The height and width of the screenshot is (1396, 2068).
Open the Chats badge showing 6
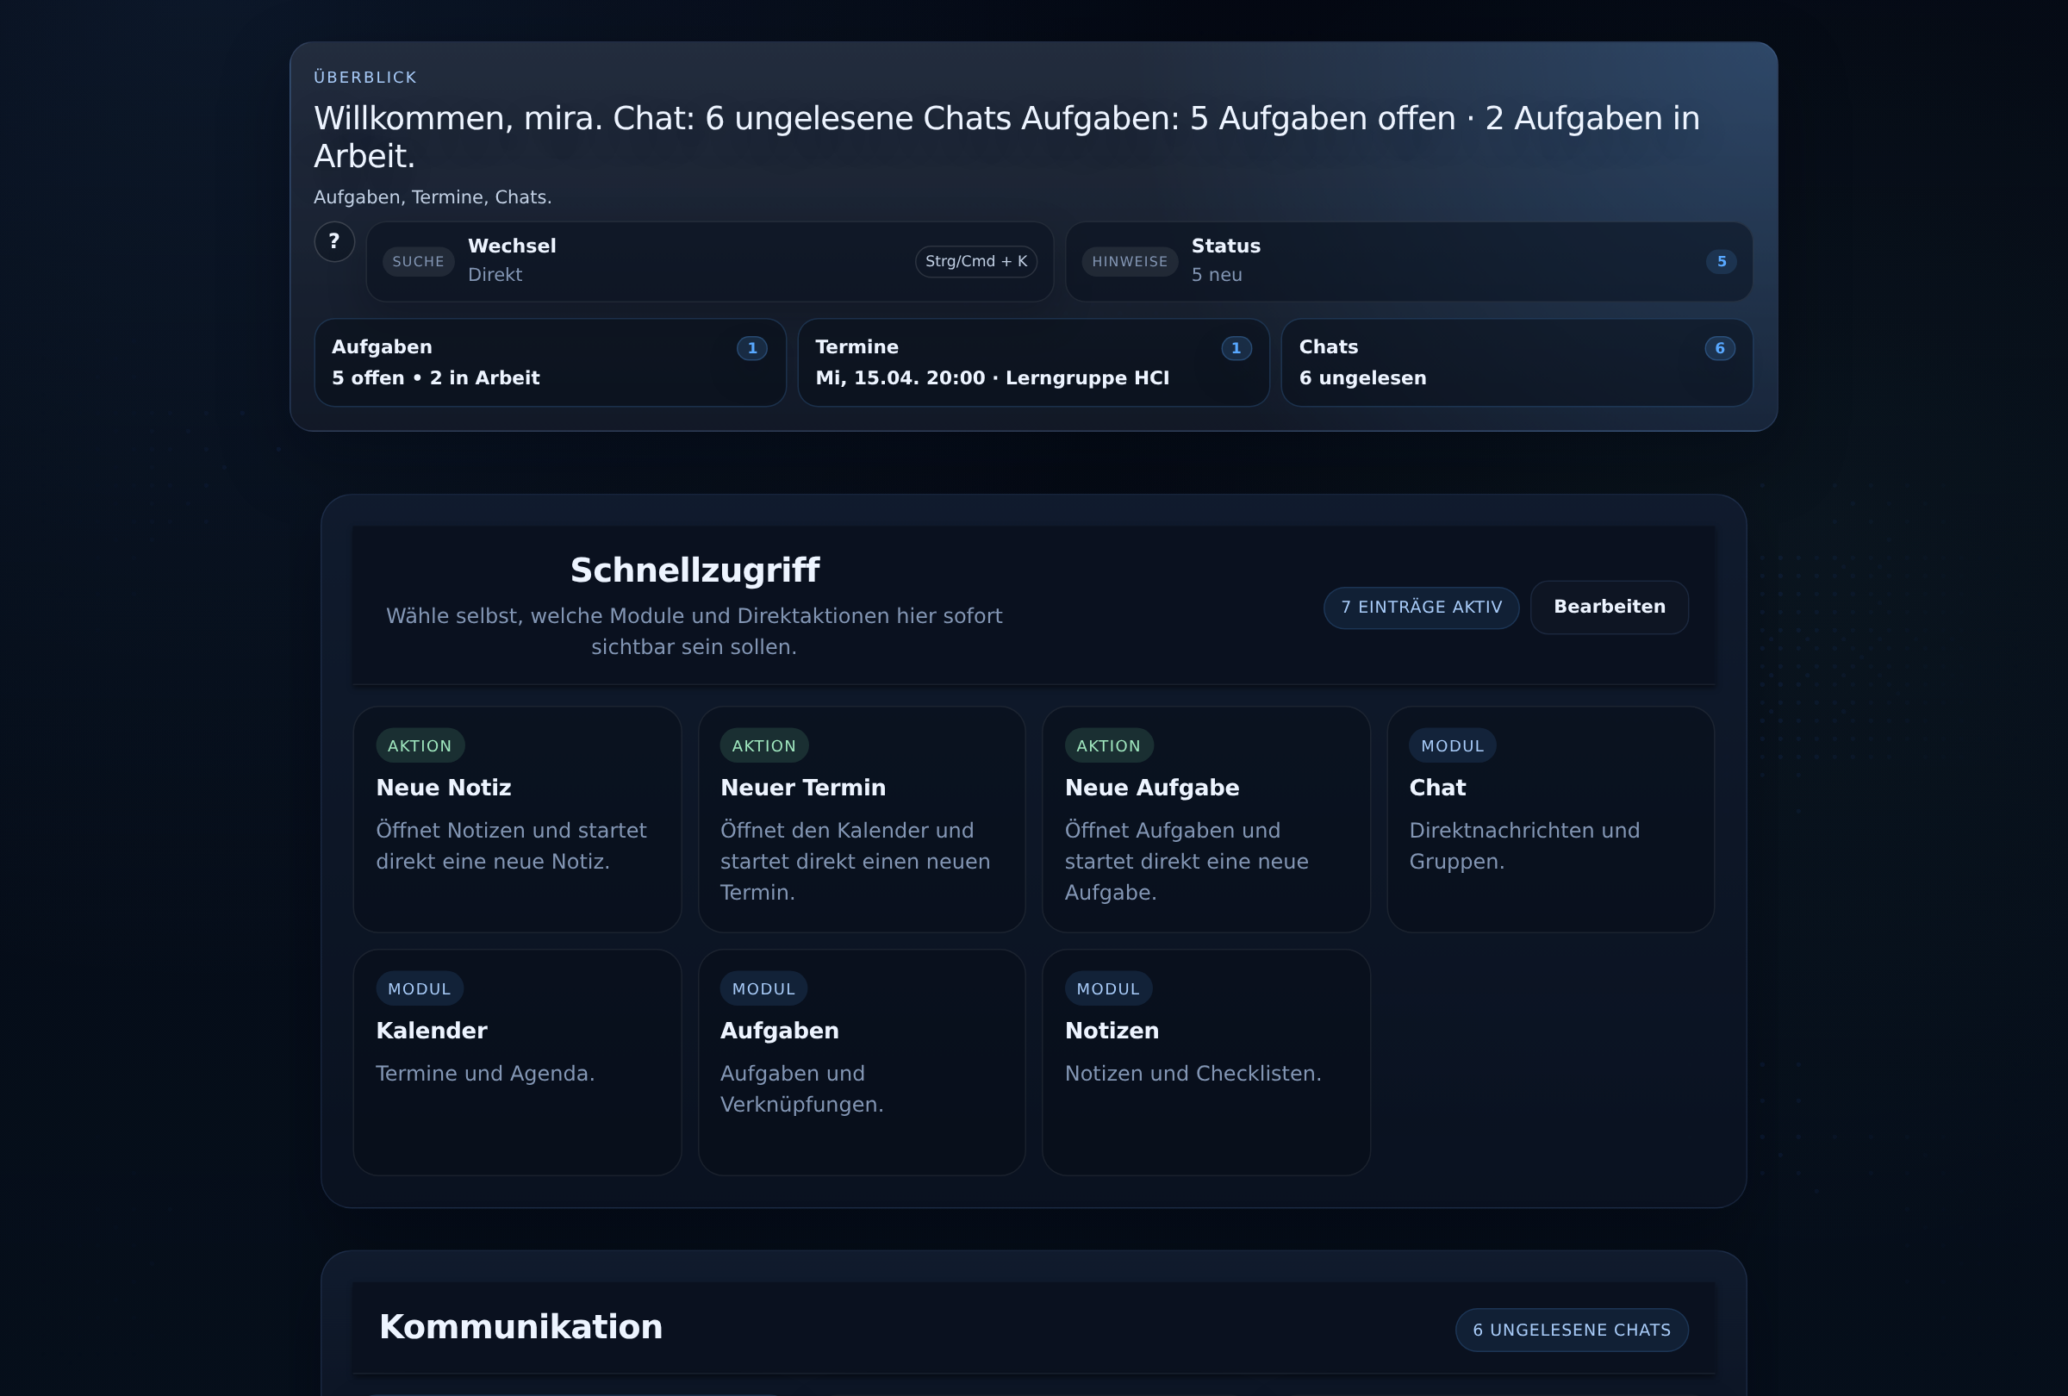click(x=1719, y=348)
